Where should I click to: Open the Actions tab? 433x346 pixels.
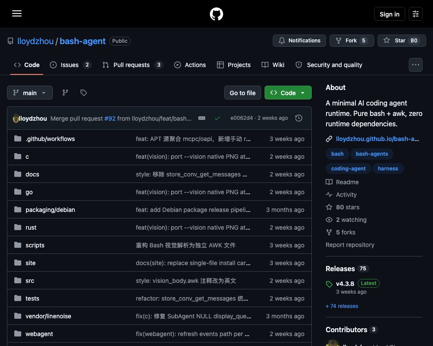(190, 65)
